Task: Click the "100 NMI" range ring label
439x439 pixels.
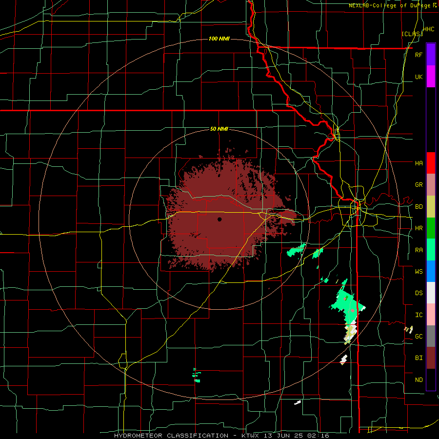Action: [219, 39]
